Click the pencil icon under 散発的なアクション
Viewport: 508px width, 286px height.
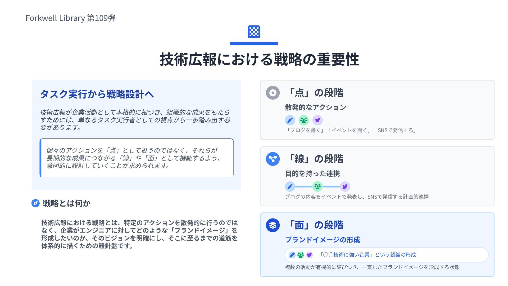tap(290, 120)
